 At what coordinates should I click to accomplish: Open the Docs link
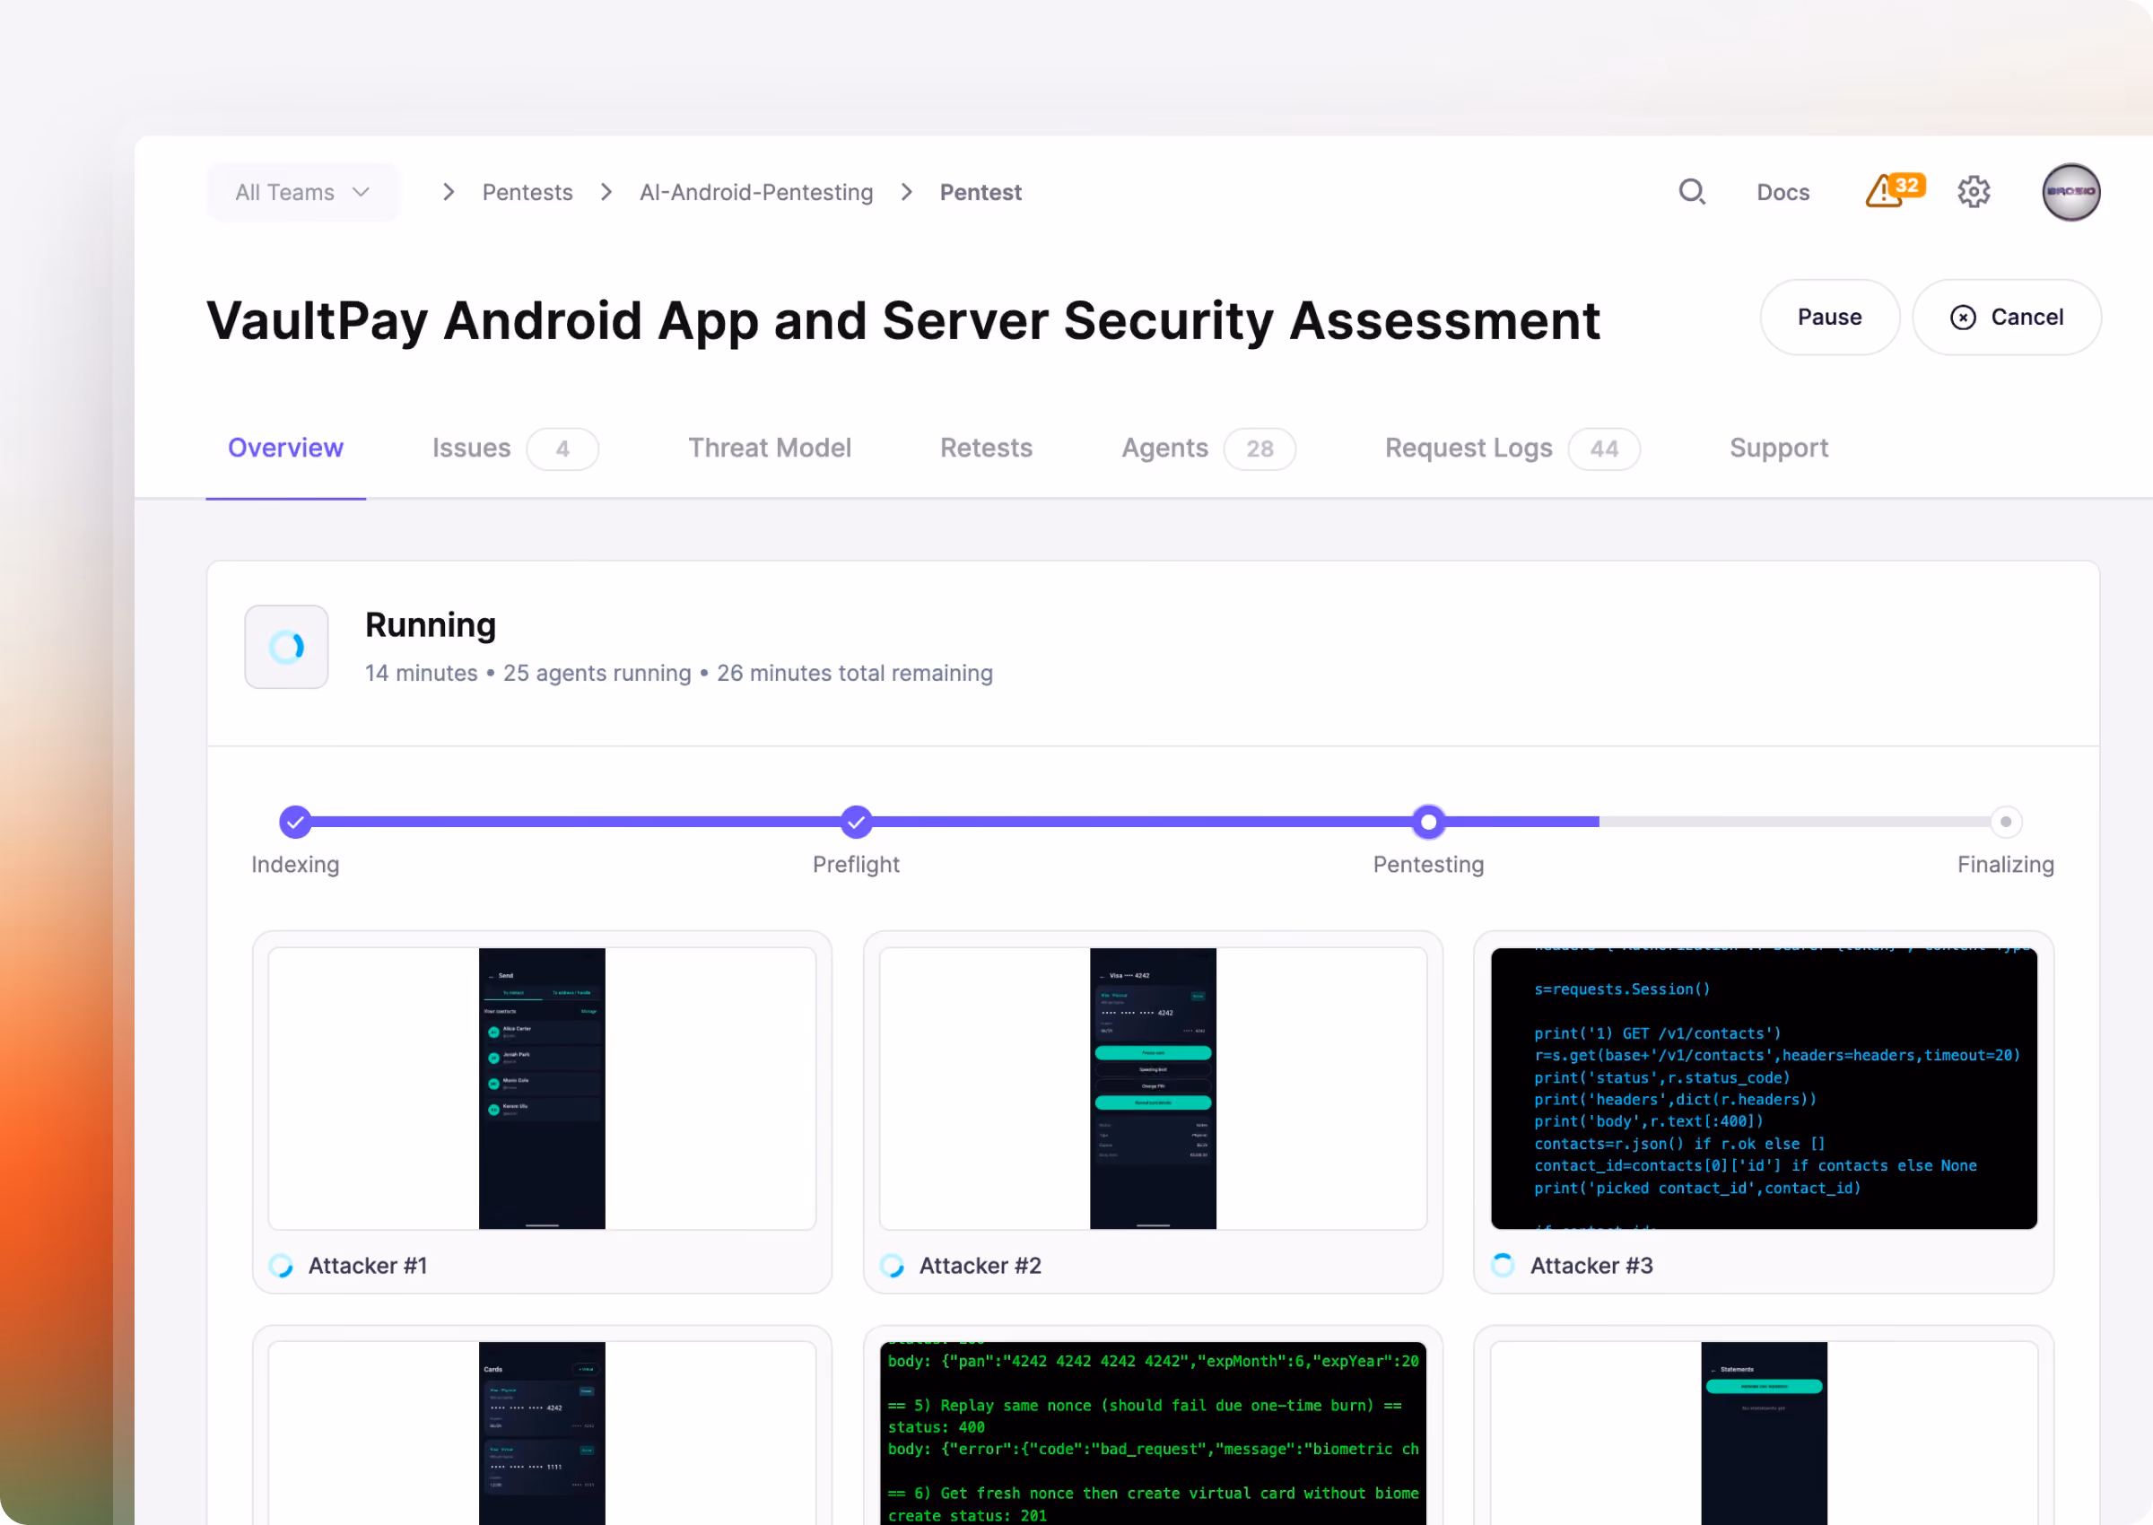pyautogui.click(x=1783, y=193)
